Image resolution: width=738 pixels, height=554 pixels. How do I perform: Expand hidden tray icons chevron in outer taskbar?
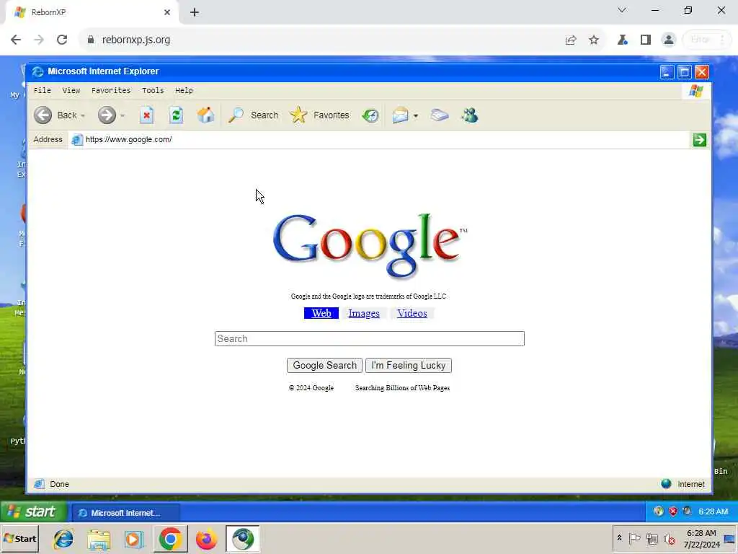pos(619,538)
